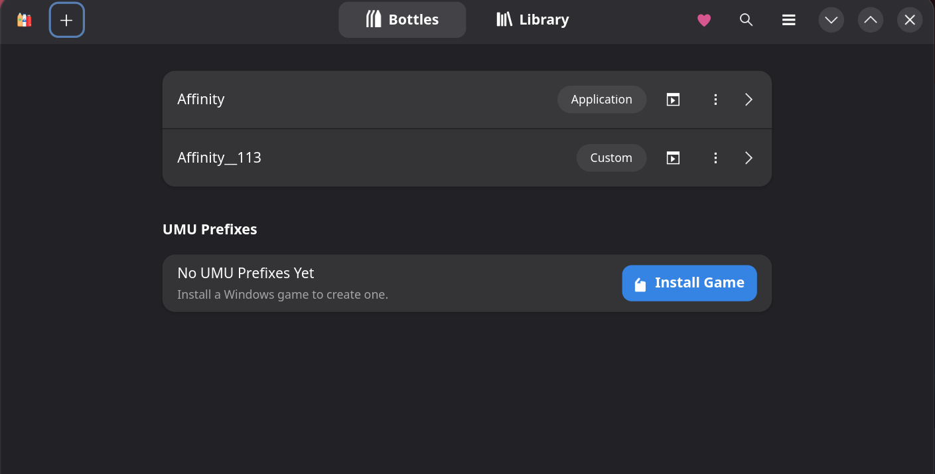Maximize the window with up chevron

(871, 20)
